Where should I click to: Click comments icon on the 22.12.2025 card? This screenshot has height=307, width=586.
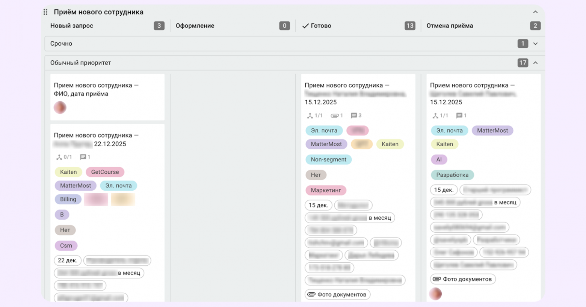coord(83,157)
